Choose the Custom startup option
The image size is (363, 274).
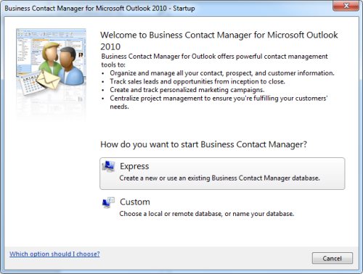point(222,208)
